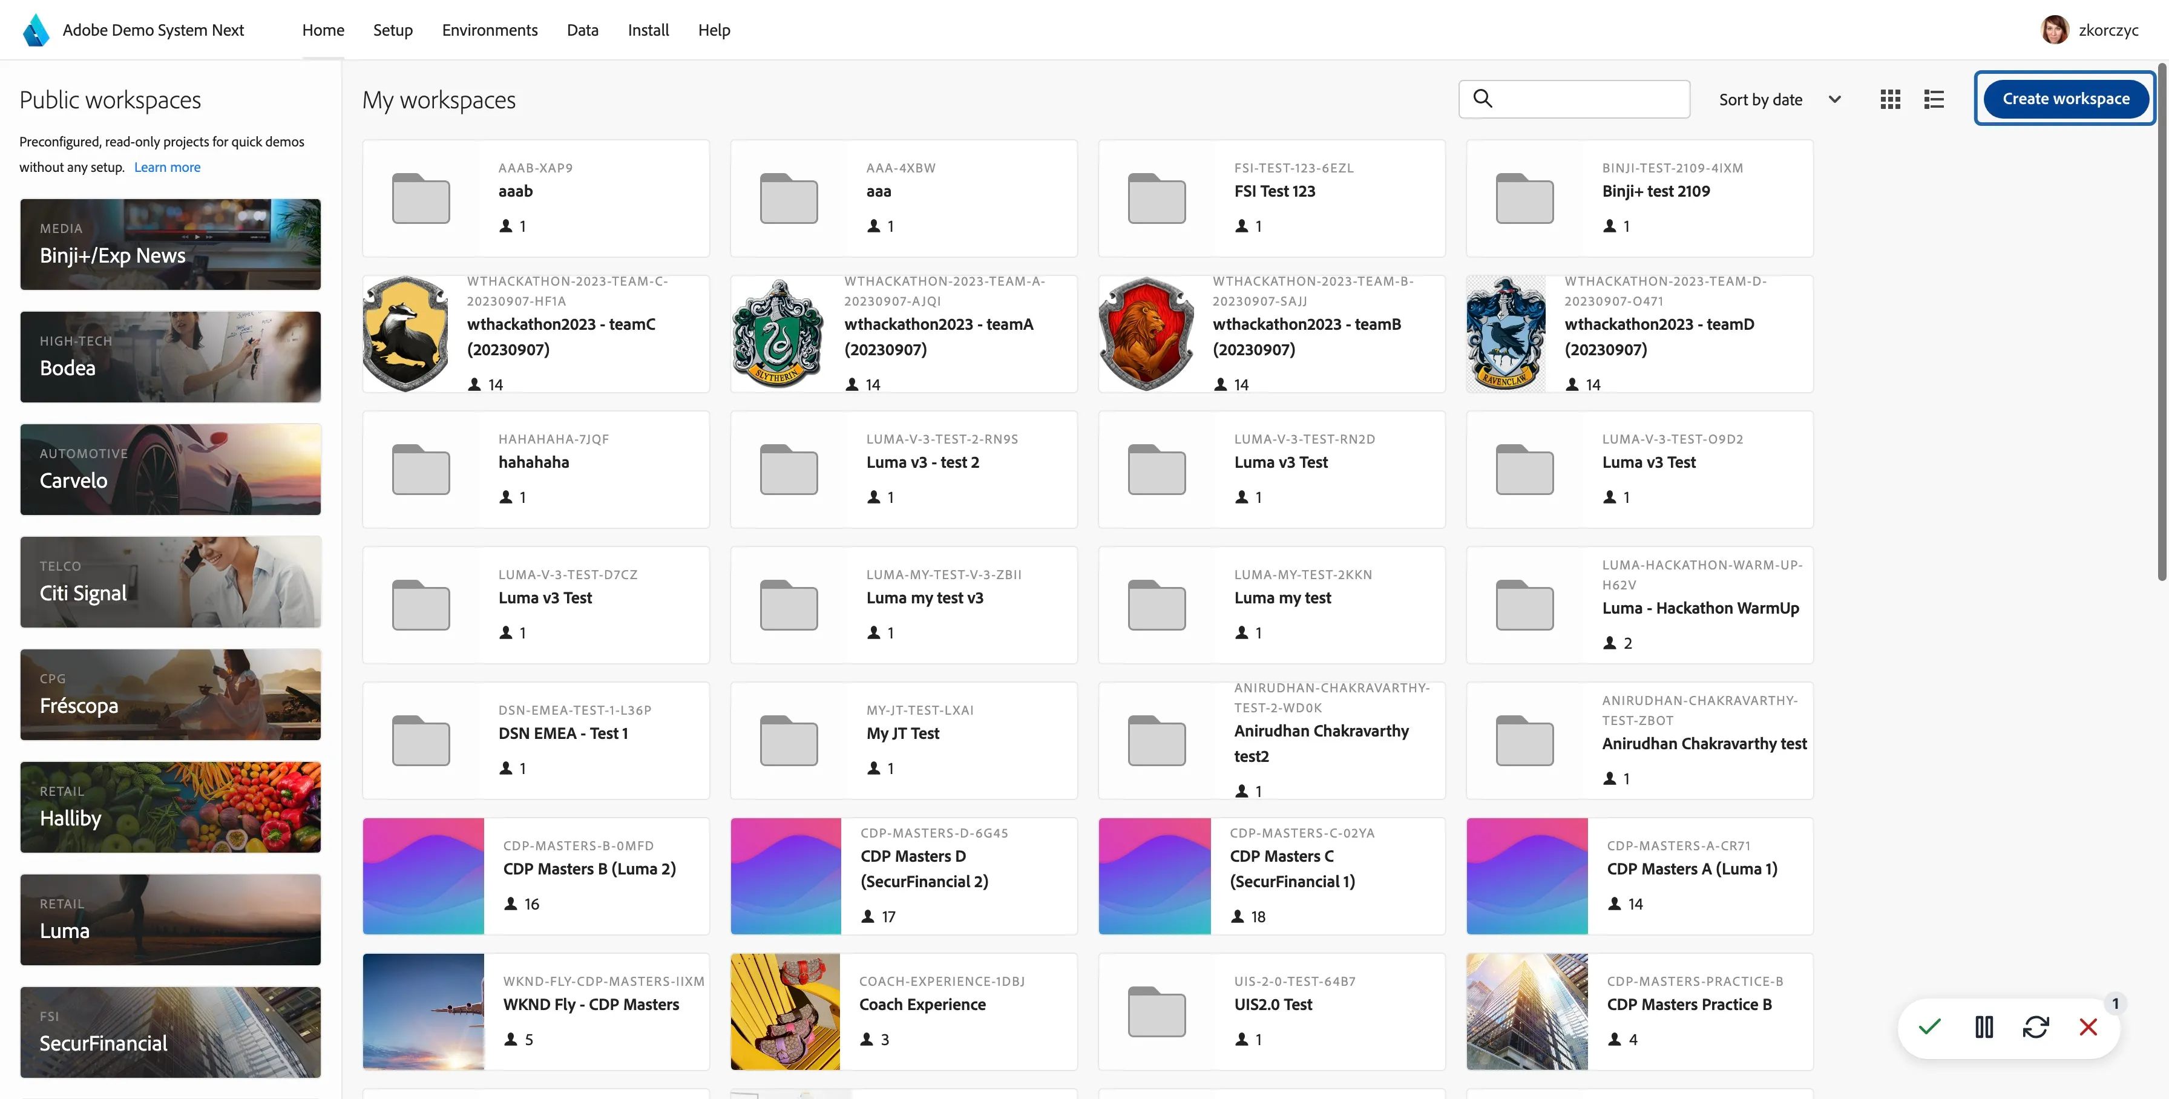Click the Create workspace button
Screen dimensions: 2169x1099
point(2066,99)
